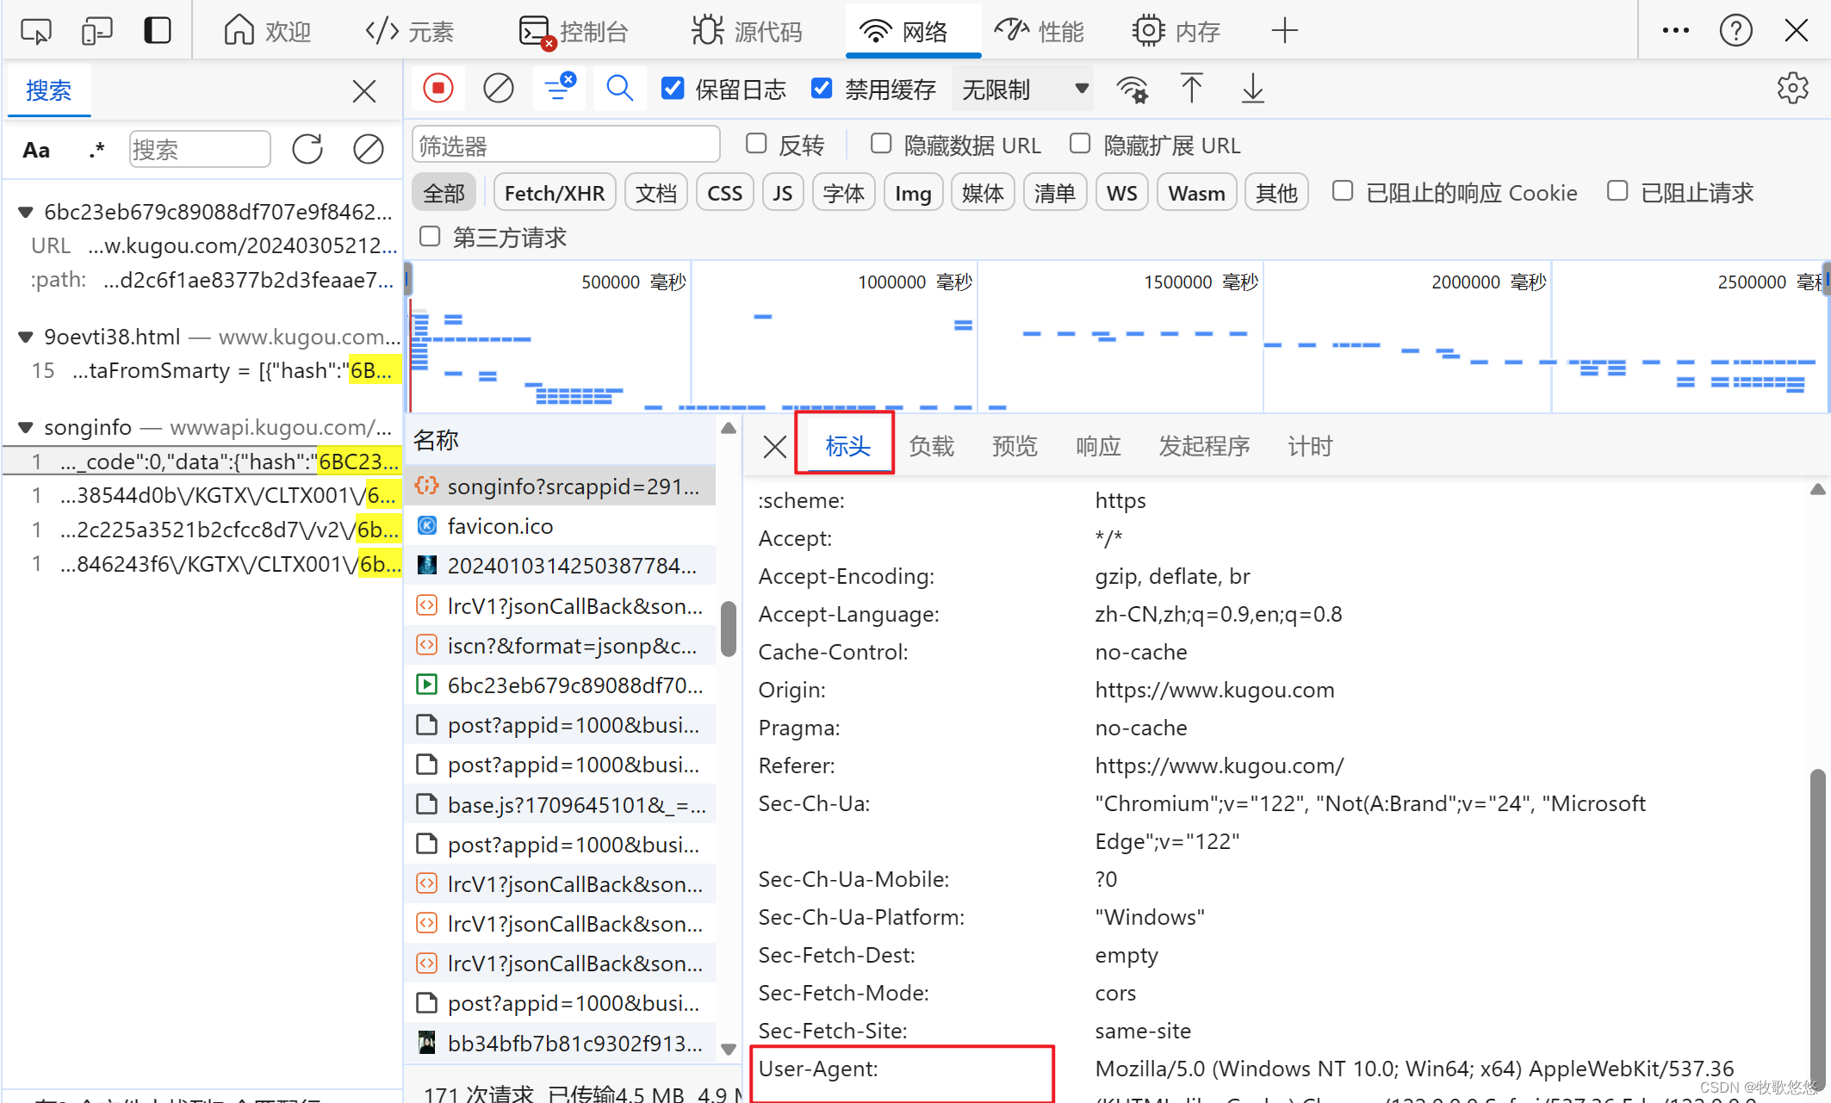This screenshot has height=1103, width=1831.
Task: Select the 标头 headers tab
Action: 847,445
